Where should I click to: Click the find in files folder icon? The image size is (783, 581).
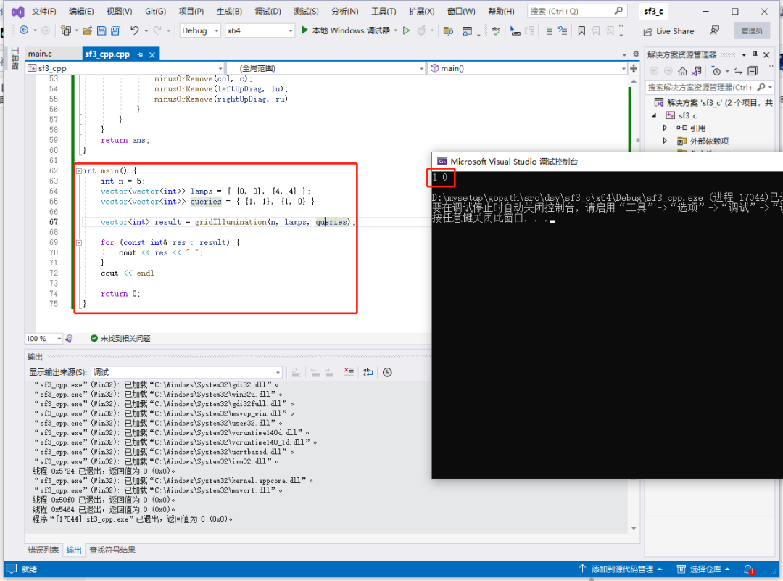[449, 30]
